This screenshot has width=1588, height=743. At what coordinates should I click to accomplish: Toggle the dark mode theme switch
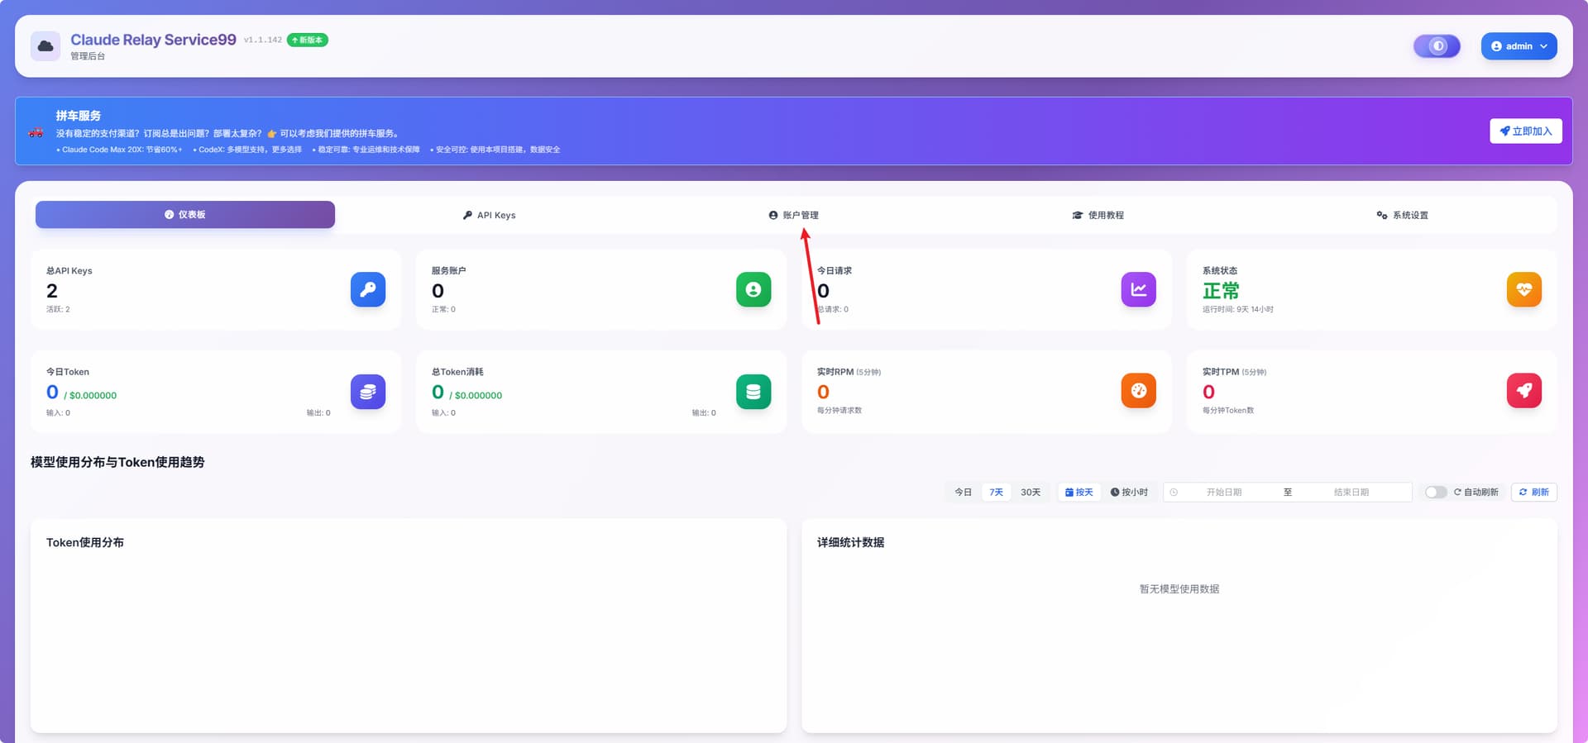coord(1437,46)
